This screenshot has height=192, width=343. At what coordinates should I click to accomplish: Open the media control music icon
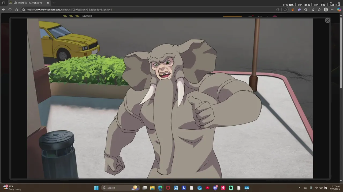tap(313, 10)
